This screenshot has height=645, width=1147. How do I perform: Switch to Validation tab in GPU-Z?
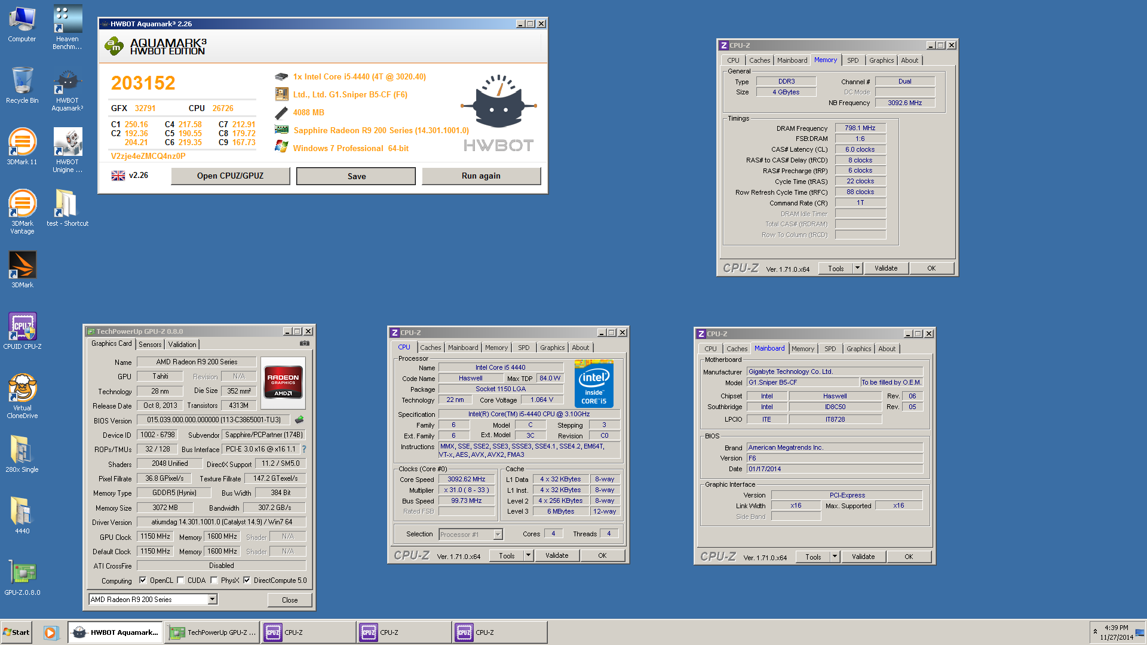tap(182, 345)
